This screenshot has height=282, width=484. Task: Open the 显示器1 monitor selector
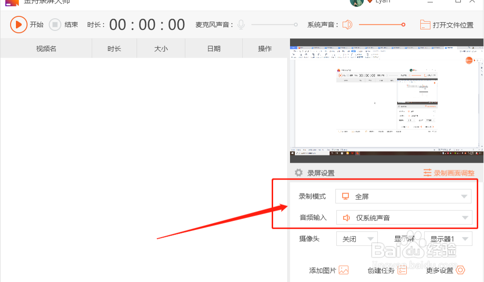click(448, 238)
